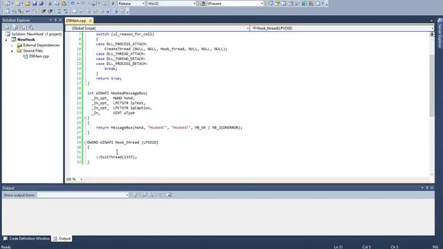
Task: Open the Global Scope dropdown
Action: click(248, 28)
